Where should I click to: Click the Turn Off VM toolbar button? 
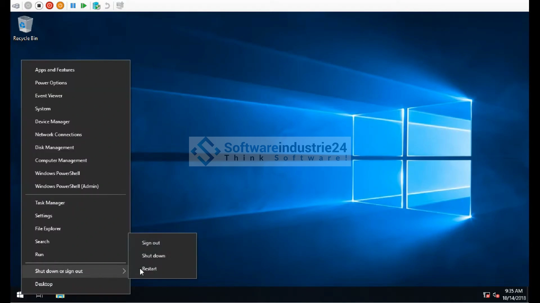tap(39, 6)
